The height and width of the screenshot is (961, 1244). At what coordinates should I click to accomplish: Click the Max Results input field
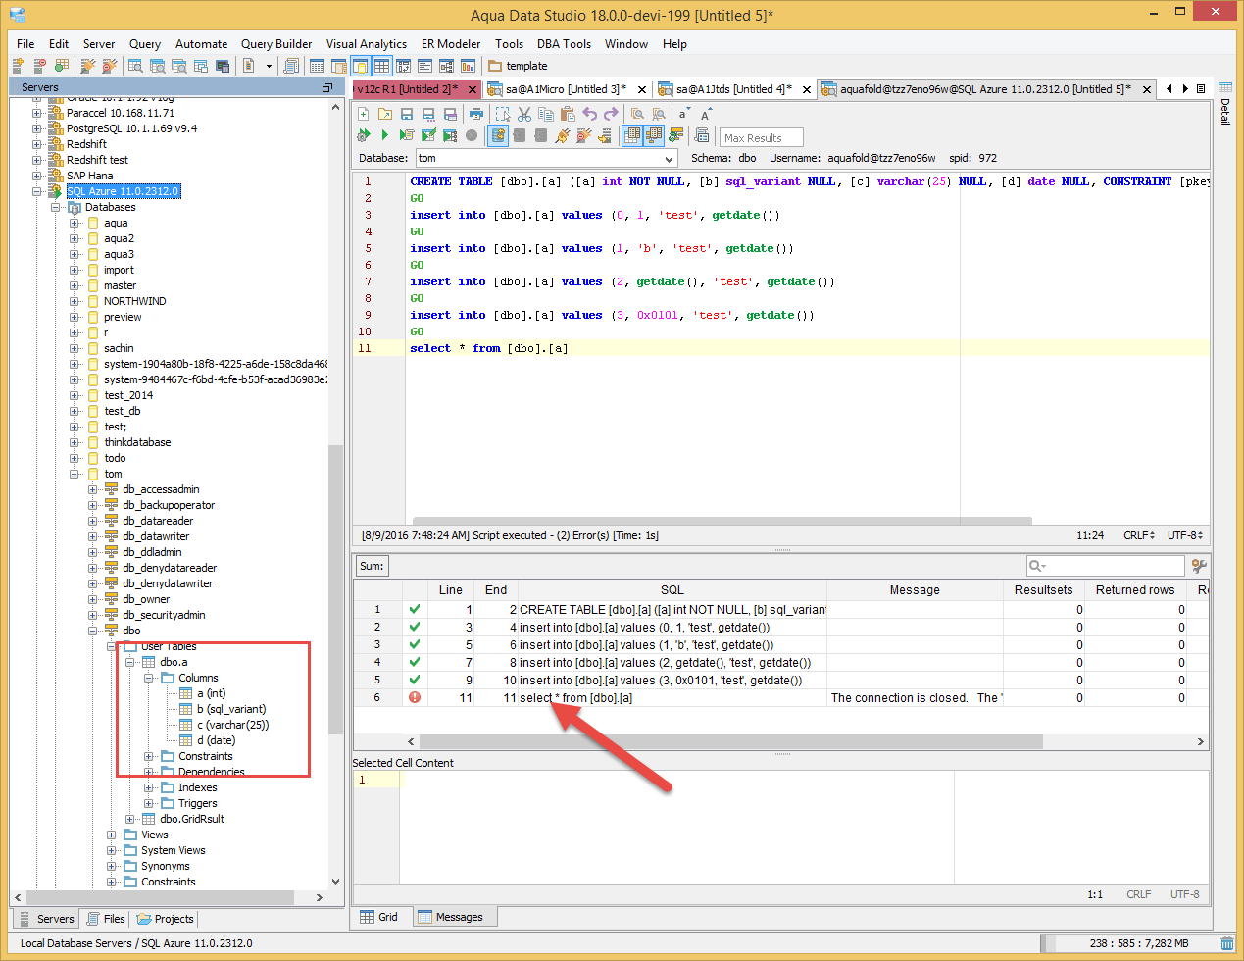point(761,138)
